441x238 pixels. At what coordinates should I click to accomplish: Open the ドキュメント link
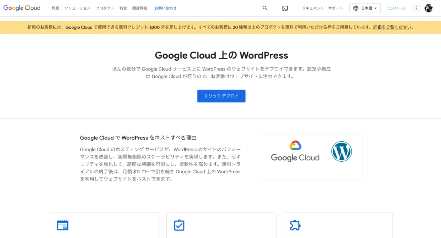point(313,8)
